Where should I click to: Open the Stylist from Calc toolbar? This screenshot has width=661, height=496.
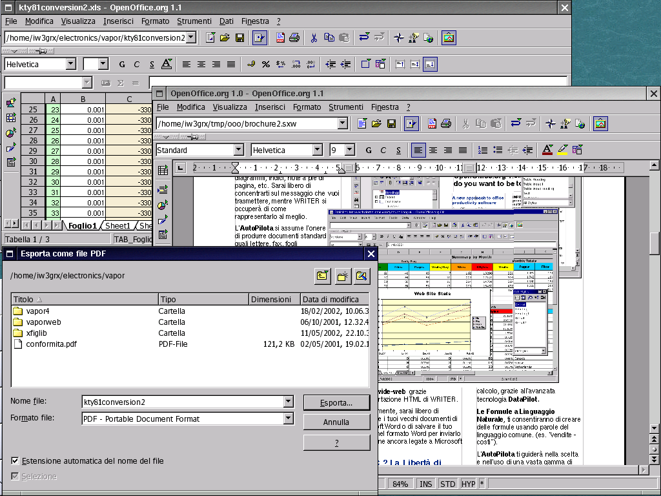[x=414, y=38]
